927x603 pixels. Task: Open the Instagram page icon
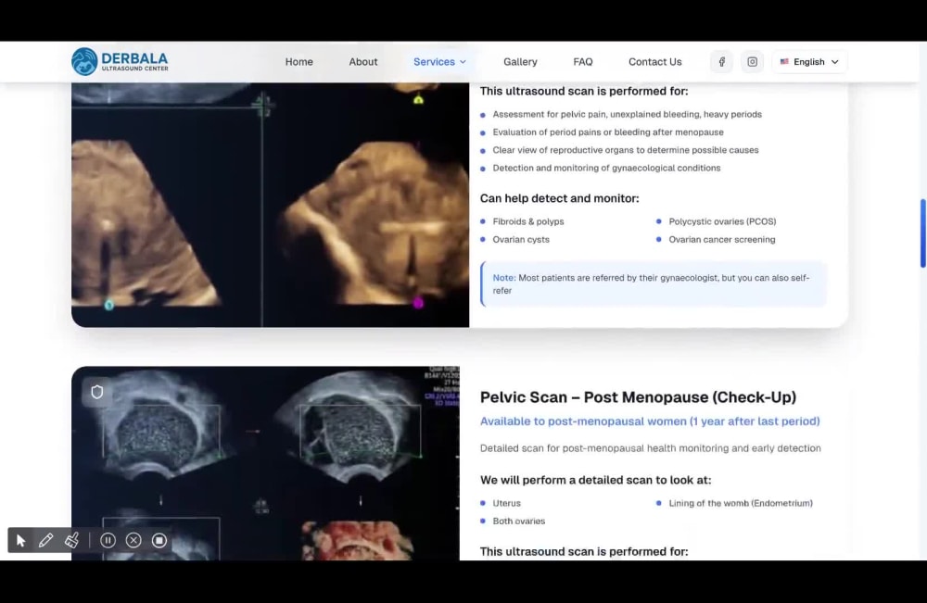[x=752, y=61]
